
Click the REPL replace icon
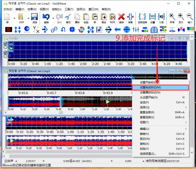(113, 17)
